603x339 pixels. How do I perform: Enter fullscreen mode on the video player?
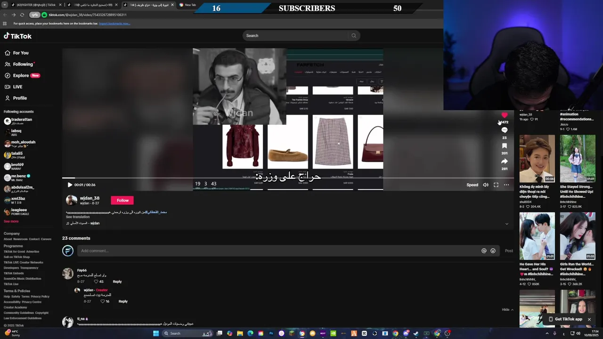(x=496, y=185)
